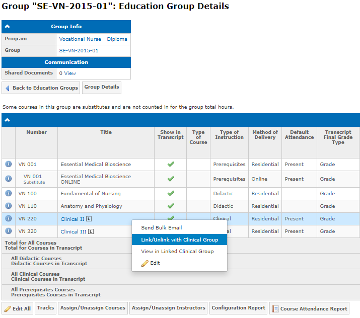The height and width of the screenshot is (318, 360).
Task: Click info icon for VN 110 row
Action: click(9, 206)
